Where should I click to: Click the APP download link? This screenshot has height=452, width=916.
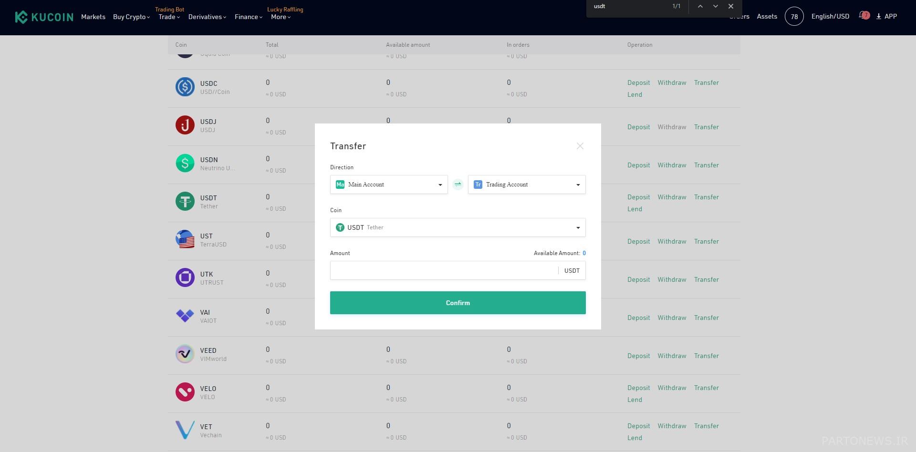[x=886, y=16]
